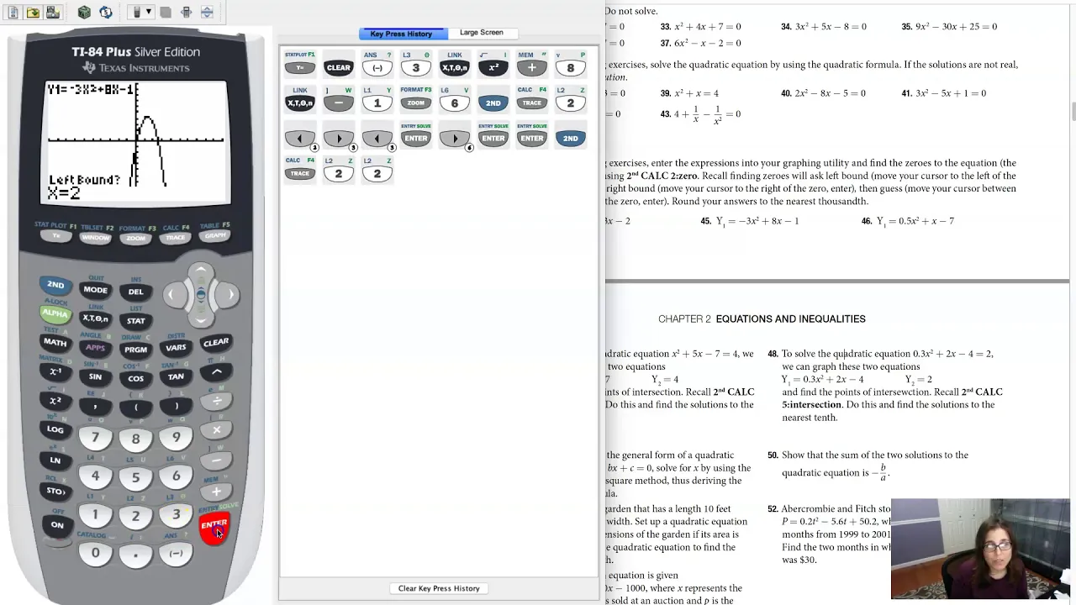Click the + entry in key press history
1076x605 pixels.
point(531,68)
